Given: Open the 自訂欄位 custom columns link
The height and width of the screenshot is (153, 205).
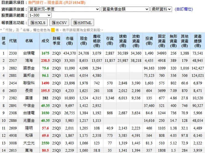Looking at the screenshot, I should [x=184, y=9].
